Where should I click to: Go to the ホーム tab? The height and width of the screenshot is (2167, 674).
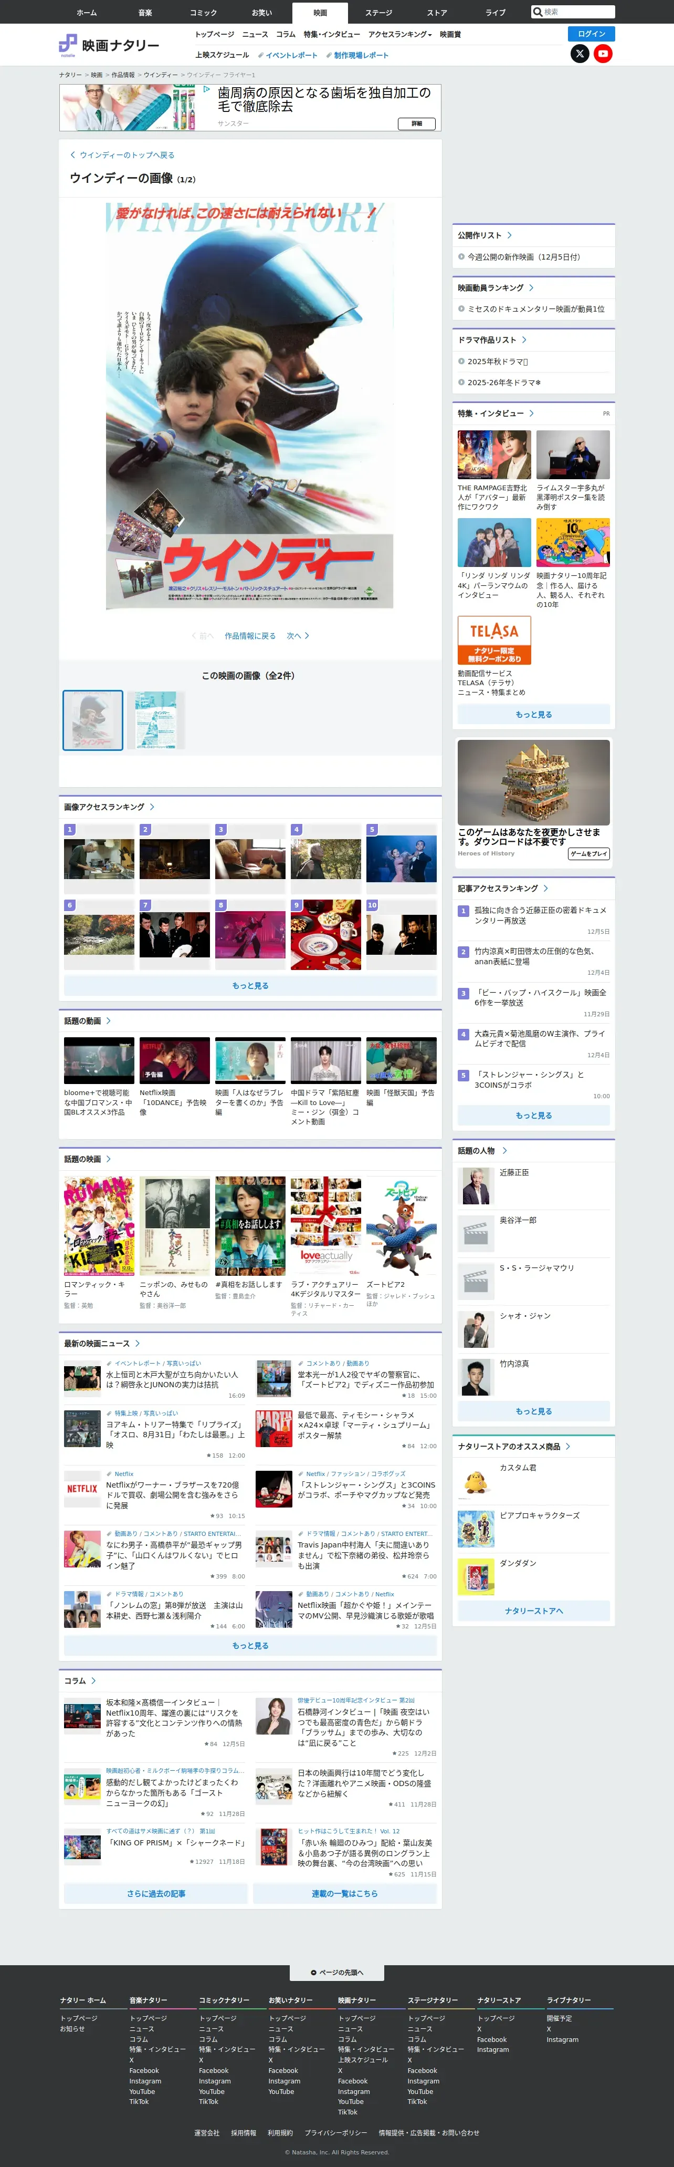87,13
